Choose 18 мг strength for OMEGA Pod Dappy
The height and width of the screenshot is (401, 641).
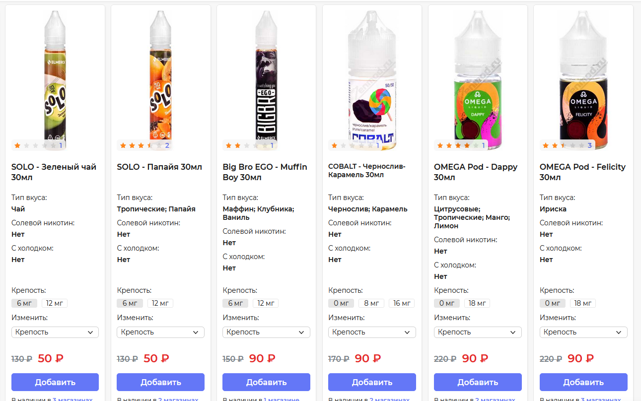tap(477, 303)
